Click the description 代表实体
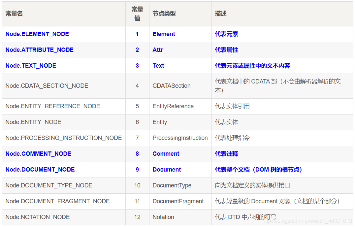 pos(226,122)
